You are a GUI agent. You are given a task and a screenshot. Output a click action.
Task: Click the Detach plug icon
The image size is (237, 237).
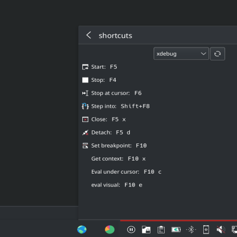85,133
